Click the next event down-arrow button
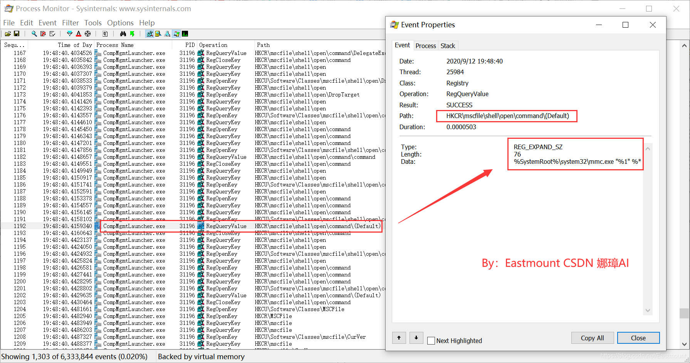690x363 pixels. point(416,338)
